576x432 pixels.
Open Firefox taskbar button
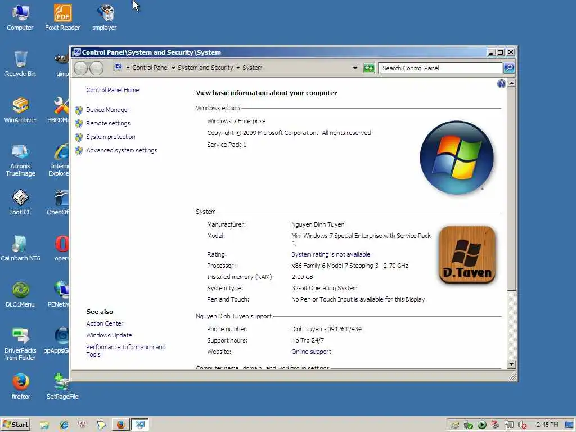point(120,425)
